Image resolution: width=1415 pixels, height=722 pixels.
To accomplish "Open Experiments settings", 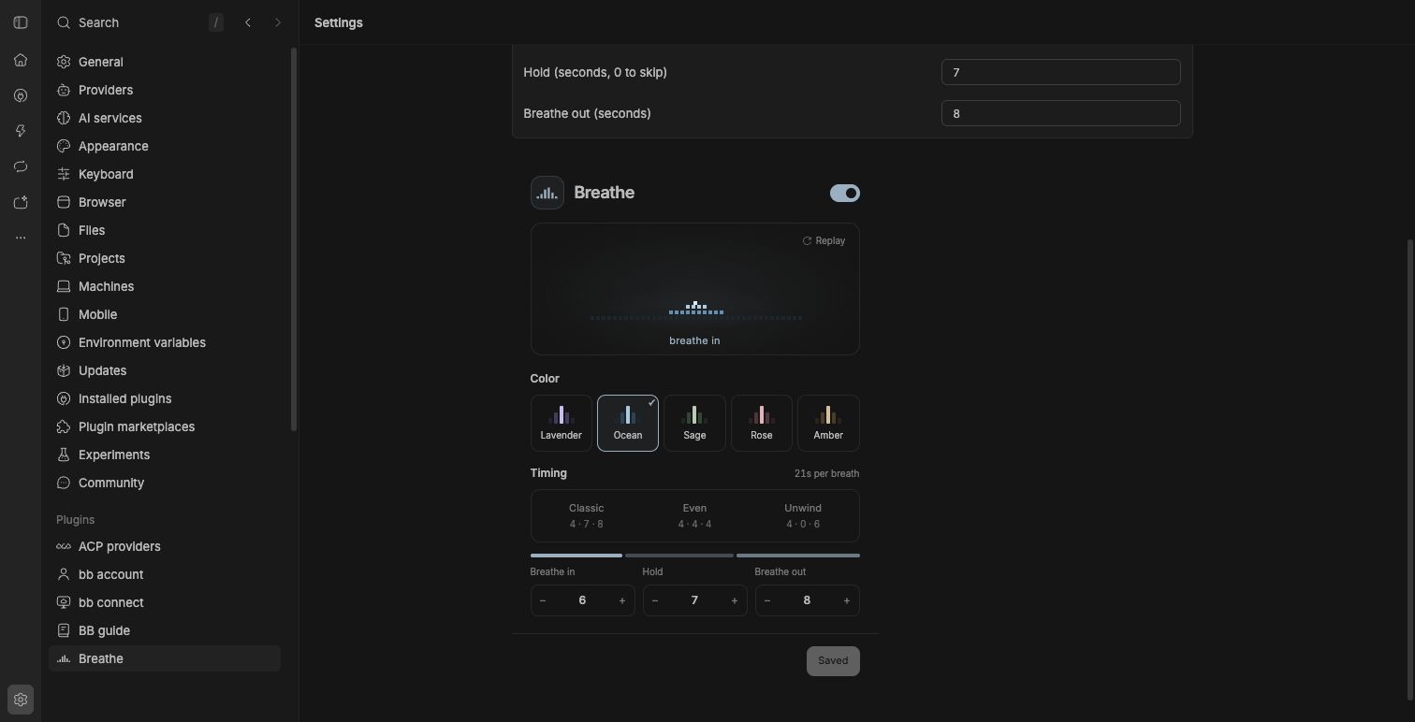I will click(165, 455).
